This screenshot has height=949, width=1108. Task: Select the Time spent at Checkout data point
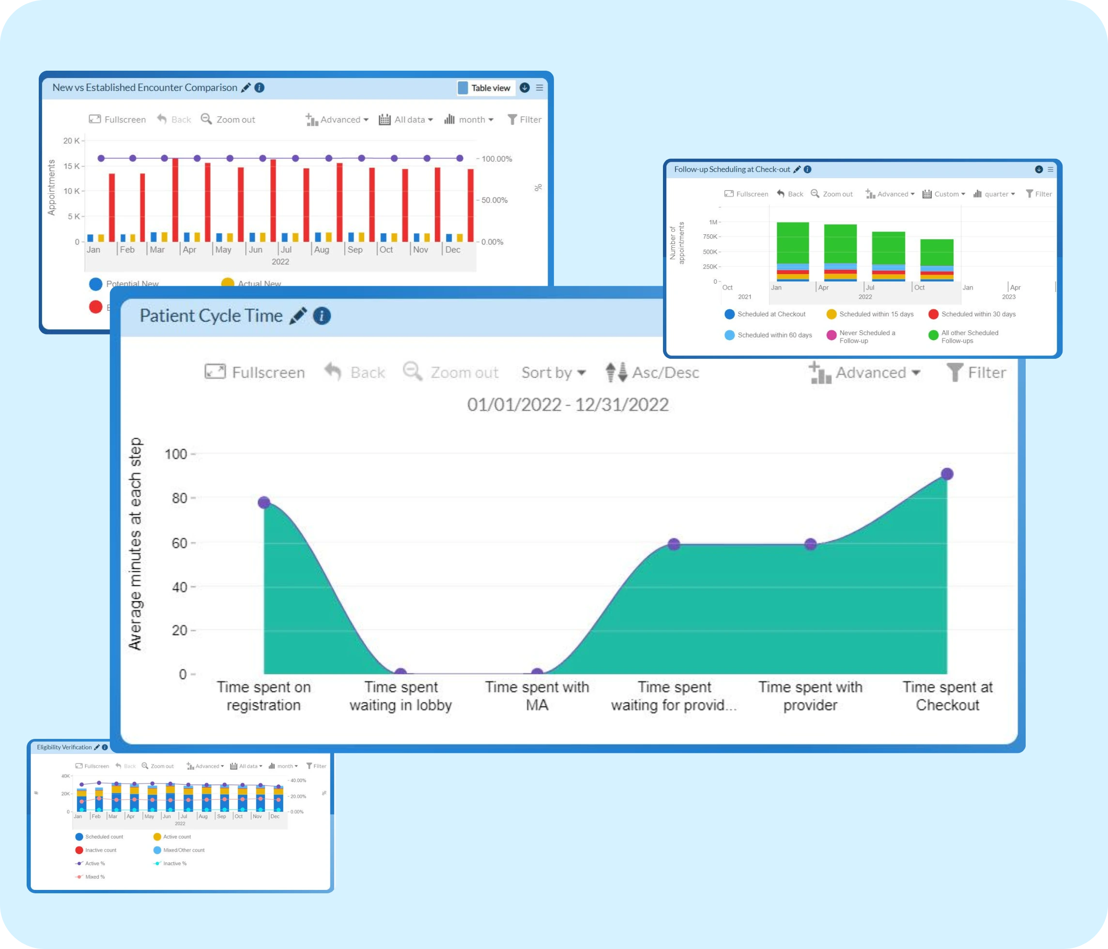947,474
